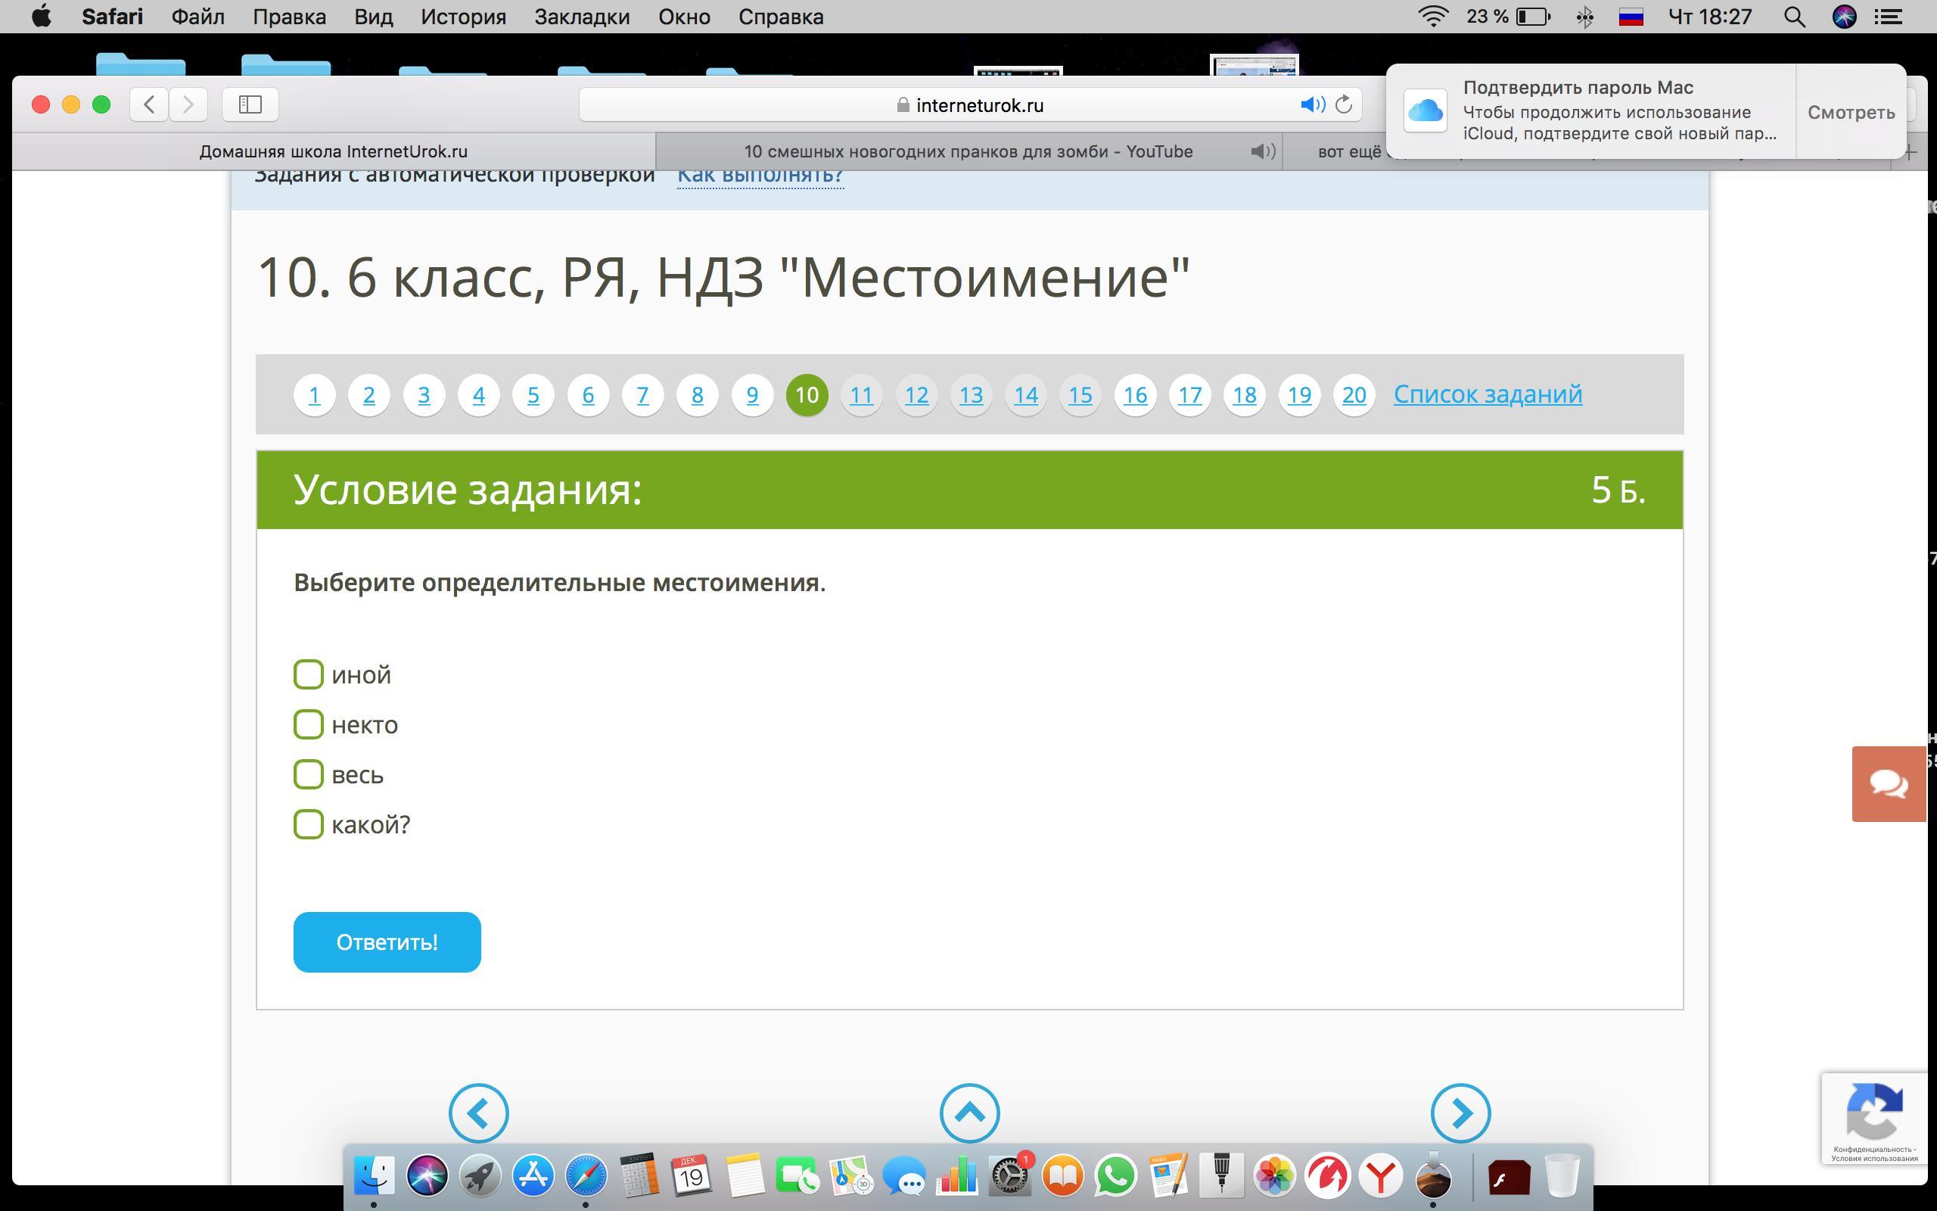Check the 'иной' checkbox
1937x1211 pixels.
click(308, 674)
